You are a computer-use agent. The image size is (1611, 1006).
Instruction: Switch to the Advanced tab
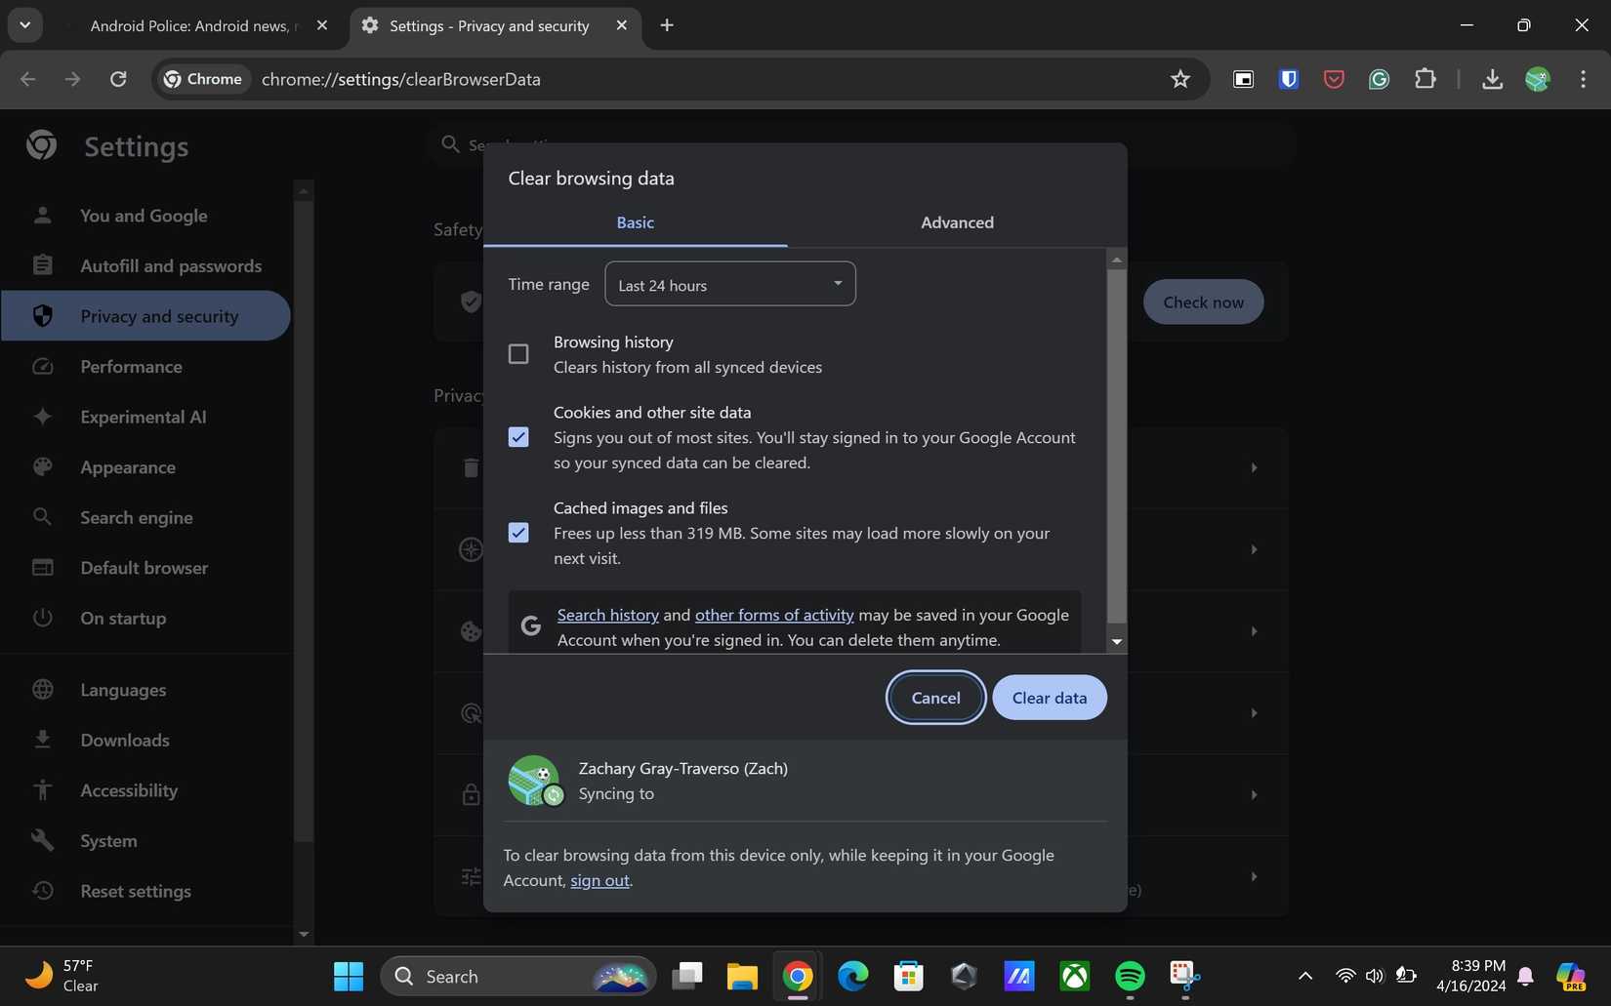[956, 222]
